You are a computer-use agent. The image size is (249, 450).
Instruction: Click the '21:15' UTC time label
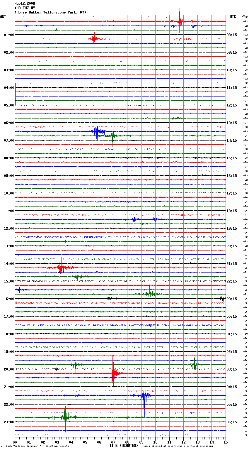tap(232, 264)
